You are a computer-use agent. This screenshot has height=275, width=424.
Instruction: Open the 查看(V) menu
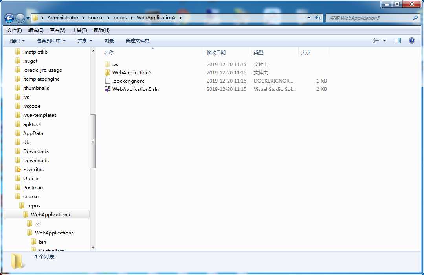coord(58,30)
